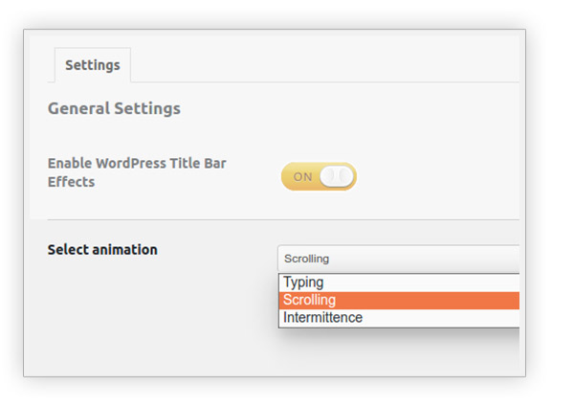Click the empty tab bar right of Settings

[x=325, y=65]
